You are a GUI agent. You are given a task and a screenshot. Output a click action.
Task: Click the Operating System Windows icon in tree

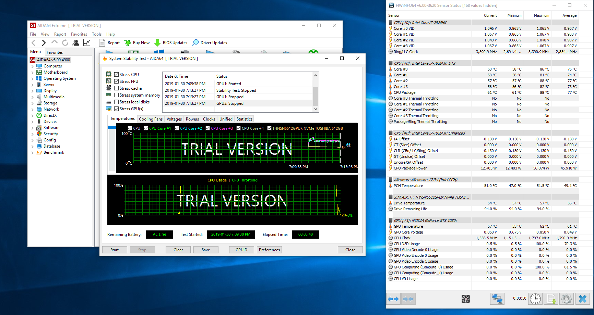click(x=39, y=78)
